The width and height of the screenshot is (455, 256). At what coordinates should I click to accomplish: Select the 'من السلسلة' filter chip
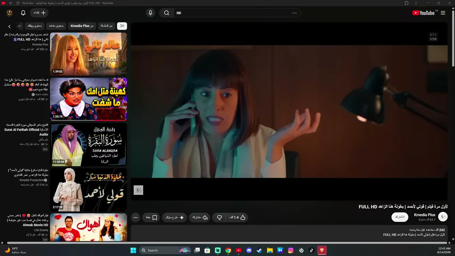(107, 26)
